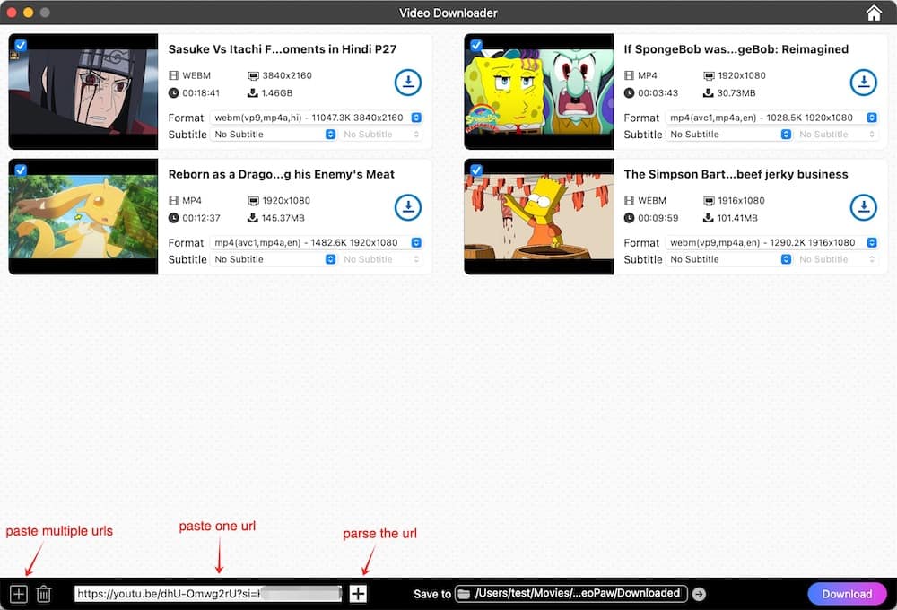Download the Simpson Bart beef jerky video
This screenshot has height=610, width=897.
pos(864,207)
